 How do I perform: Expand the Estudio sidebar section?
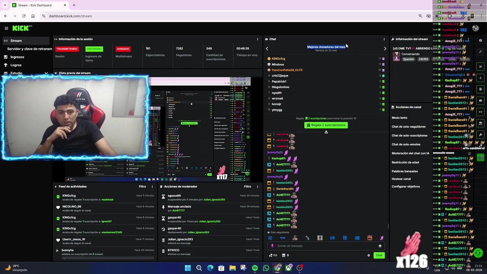(x=46, y=73)
